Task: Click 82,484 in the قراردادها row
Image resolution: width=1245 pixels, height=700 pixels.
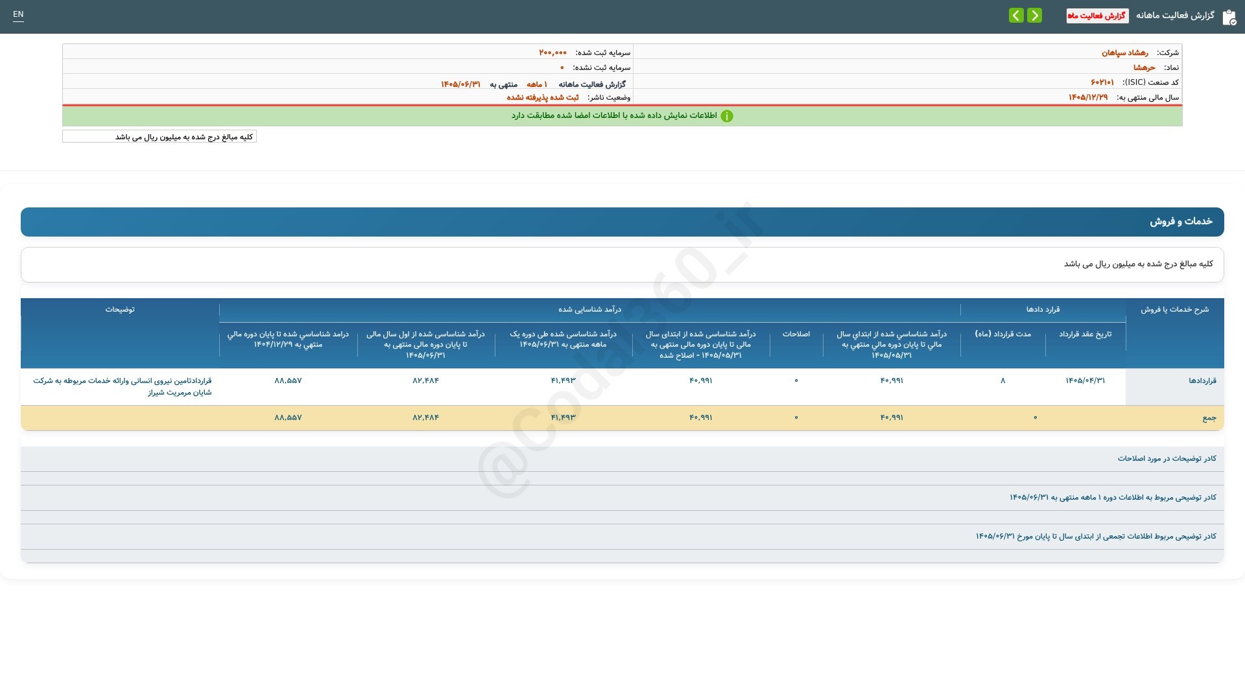Action: click(x=425, y=381)
